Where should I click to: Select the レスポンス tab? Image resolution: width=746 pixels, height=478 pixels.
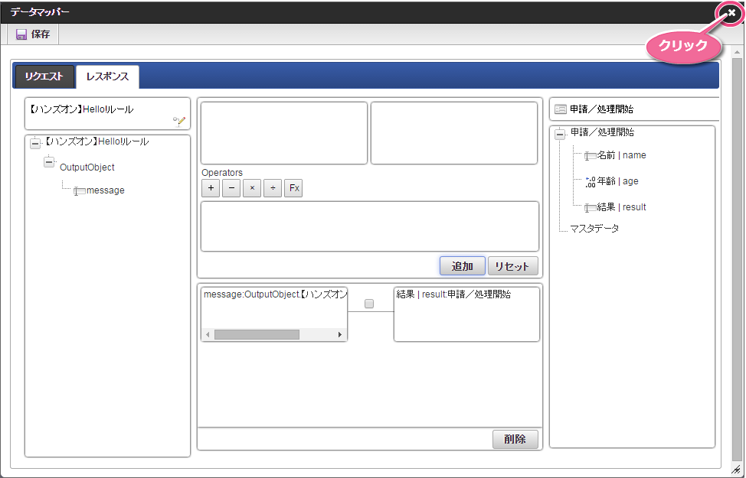coord(107,76)
